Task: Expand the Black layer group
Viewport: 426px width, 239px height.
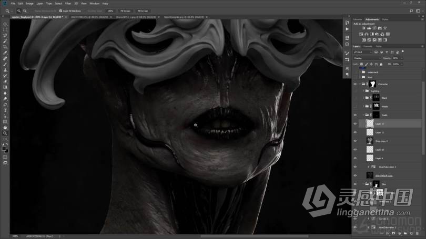Action: click(363, 98)
